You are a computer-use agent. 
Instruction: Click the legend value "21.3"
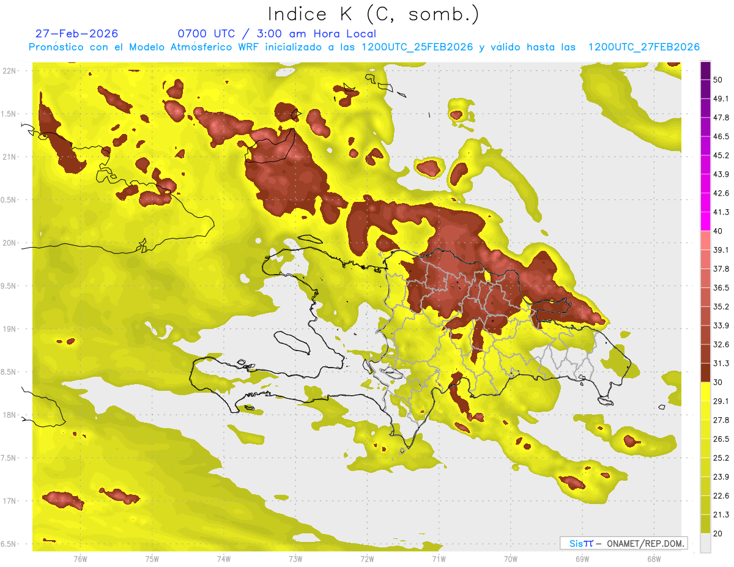[x=721, y=514]
